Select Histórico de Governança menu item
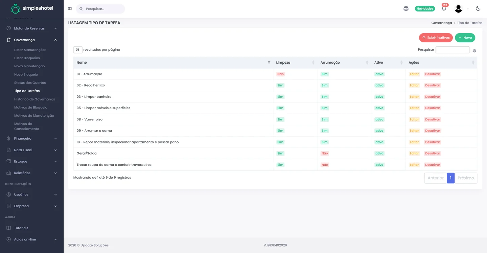Image resolution: width=487 pixels, height=253 pixels. [x=34, y=99]
